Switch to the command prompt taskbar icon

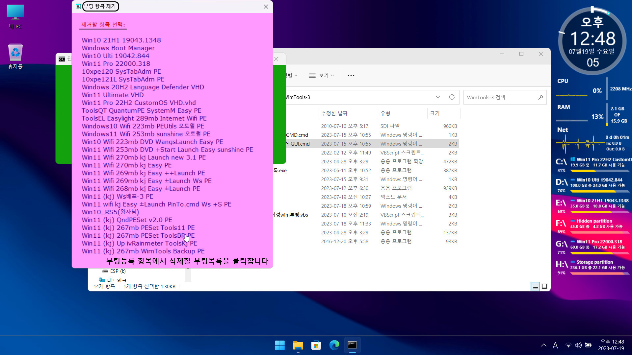coord(352,345)
